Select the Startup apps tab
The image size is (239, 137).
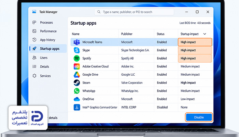(48, 49)
